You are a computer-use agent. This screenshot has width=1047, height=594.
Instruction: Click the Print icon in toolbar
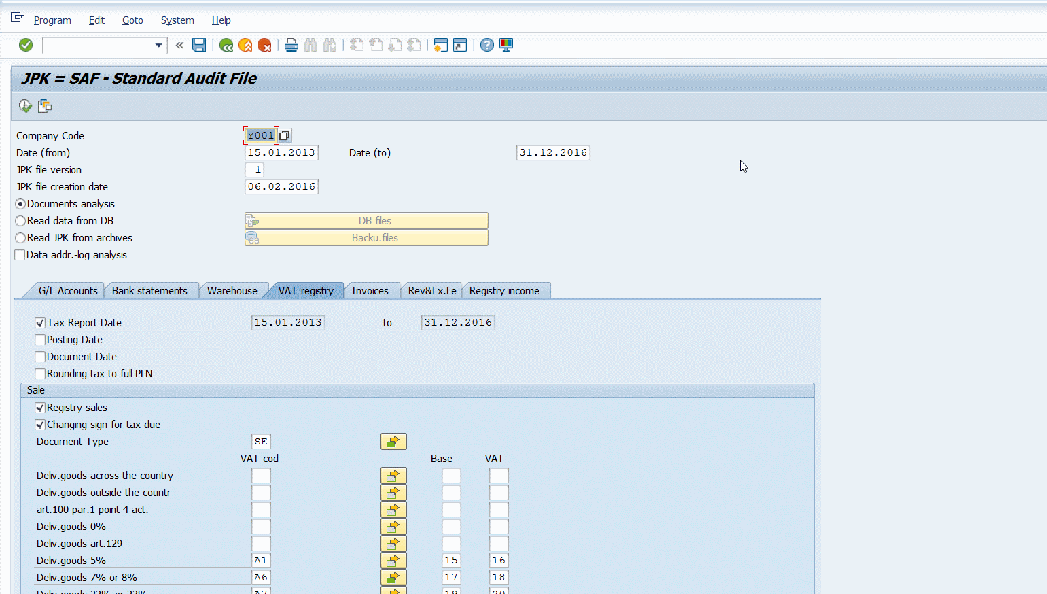pos(291,45)
